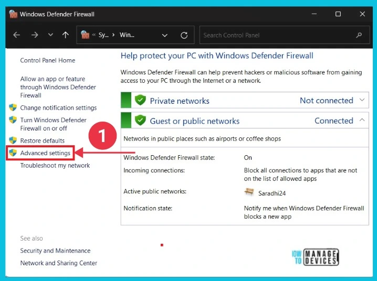The width and height of the screenshot is (377, 281).
Task: Expand the Private networks section chevron
Action: coord(362,100)
